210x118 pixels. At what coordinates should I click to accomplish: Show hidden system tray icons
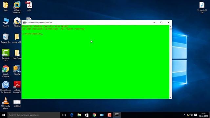pos(184,115)
